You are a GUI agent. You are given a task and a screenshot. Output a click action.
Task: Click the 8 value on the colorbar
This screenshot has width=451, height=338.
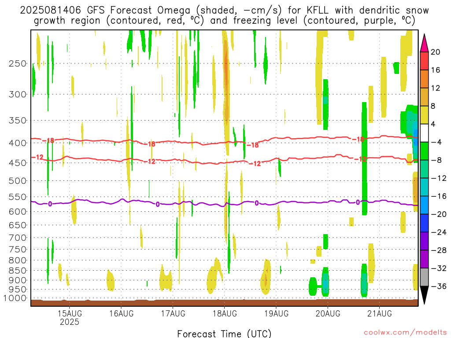[x=433, y=106]
